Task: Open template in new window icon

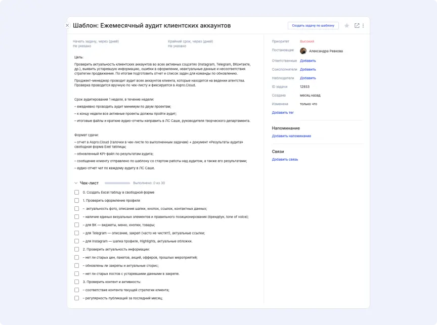Action: [357, 25]
